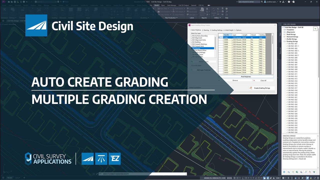Expand the Road Strings tree node
Image resolution: width=320 pixels, height=180 pixels.
[x=284, y=34]
